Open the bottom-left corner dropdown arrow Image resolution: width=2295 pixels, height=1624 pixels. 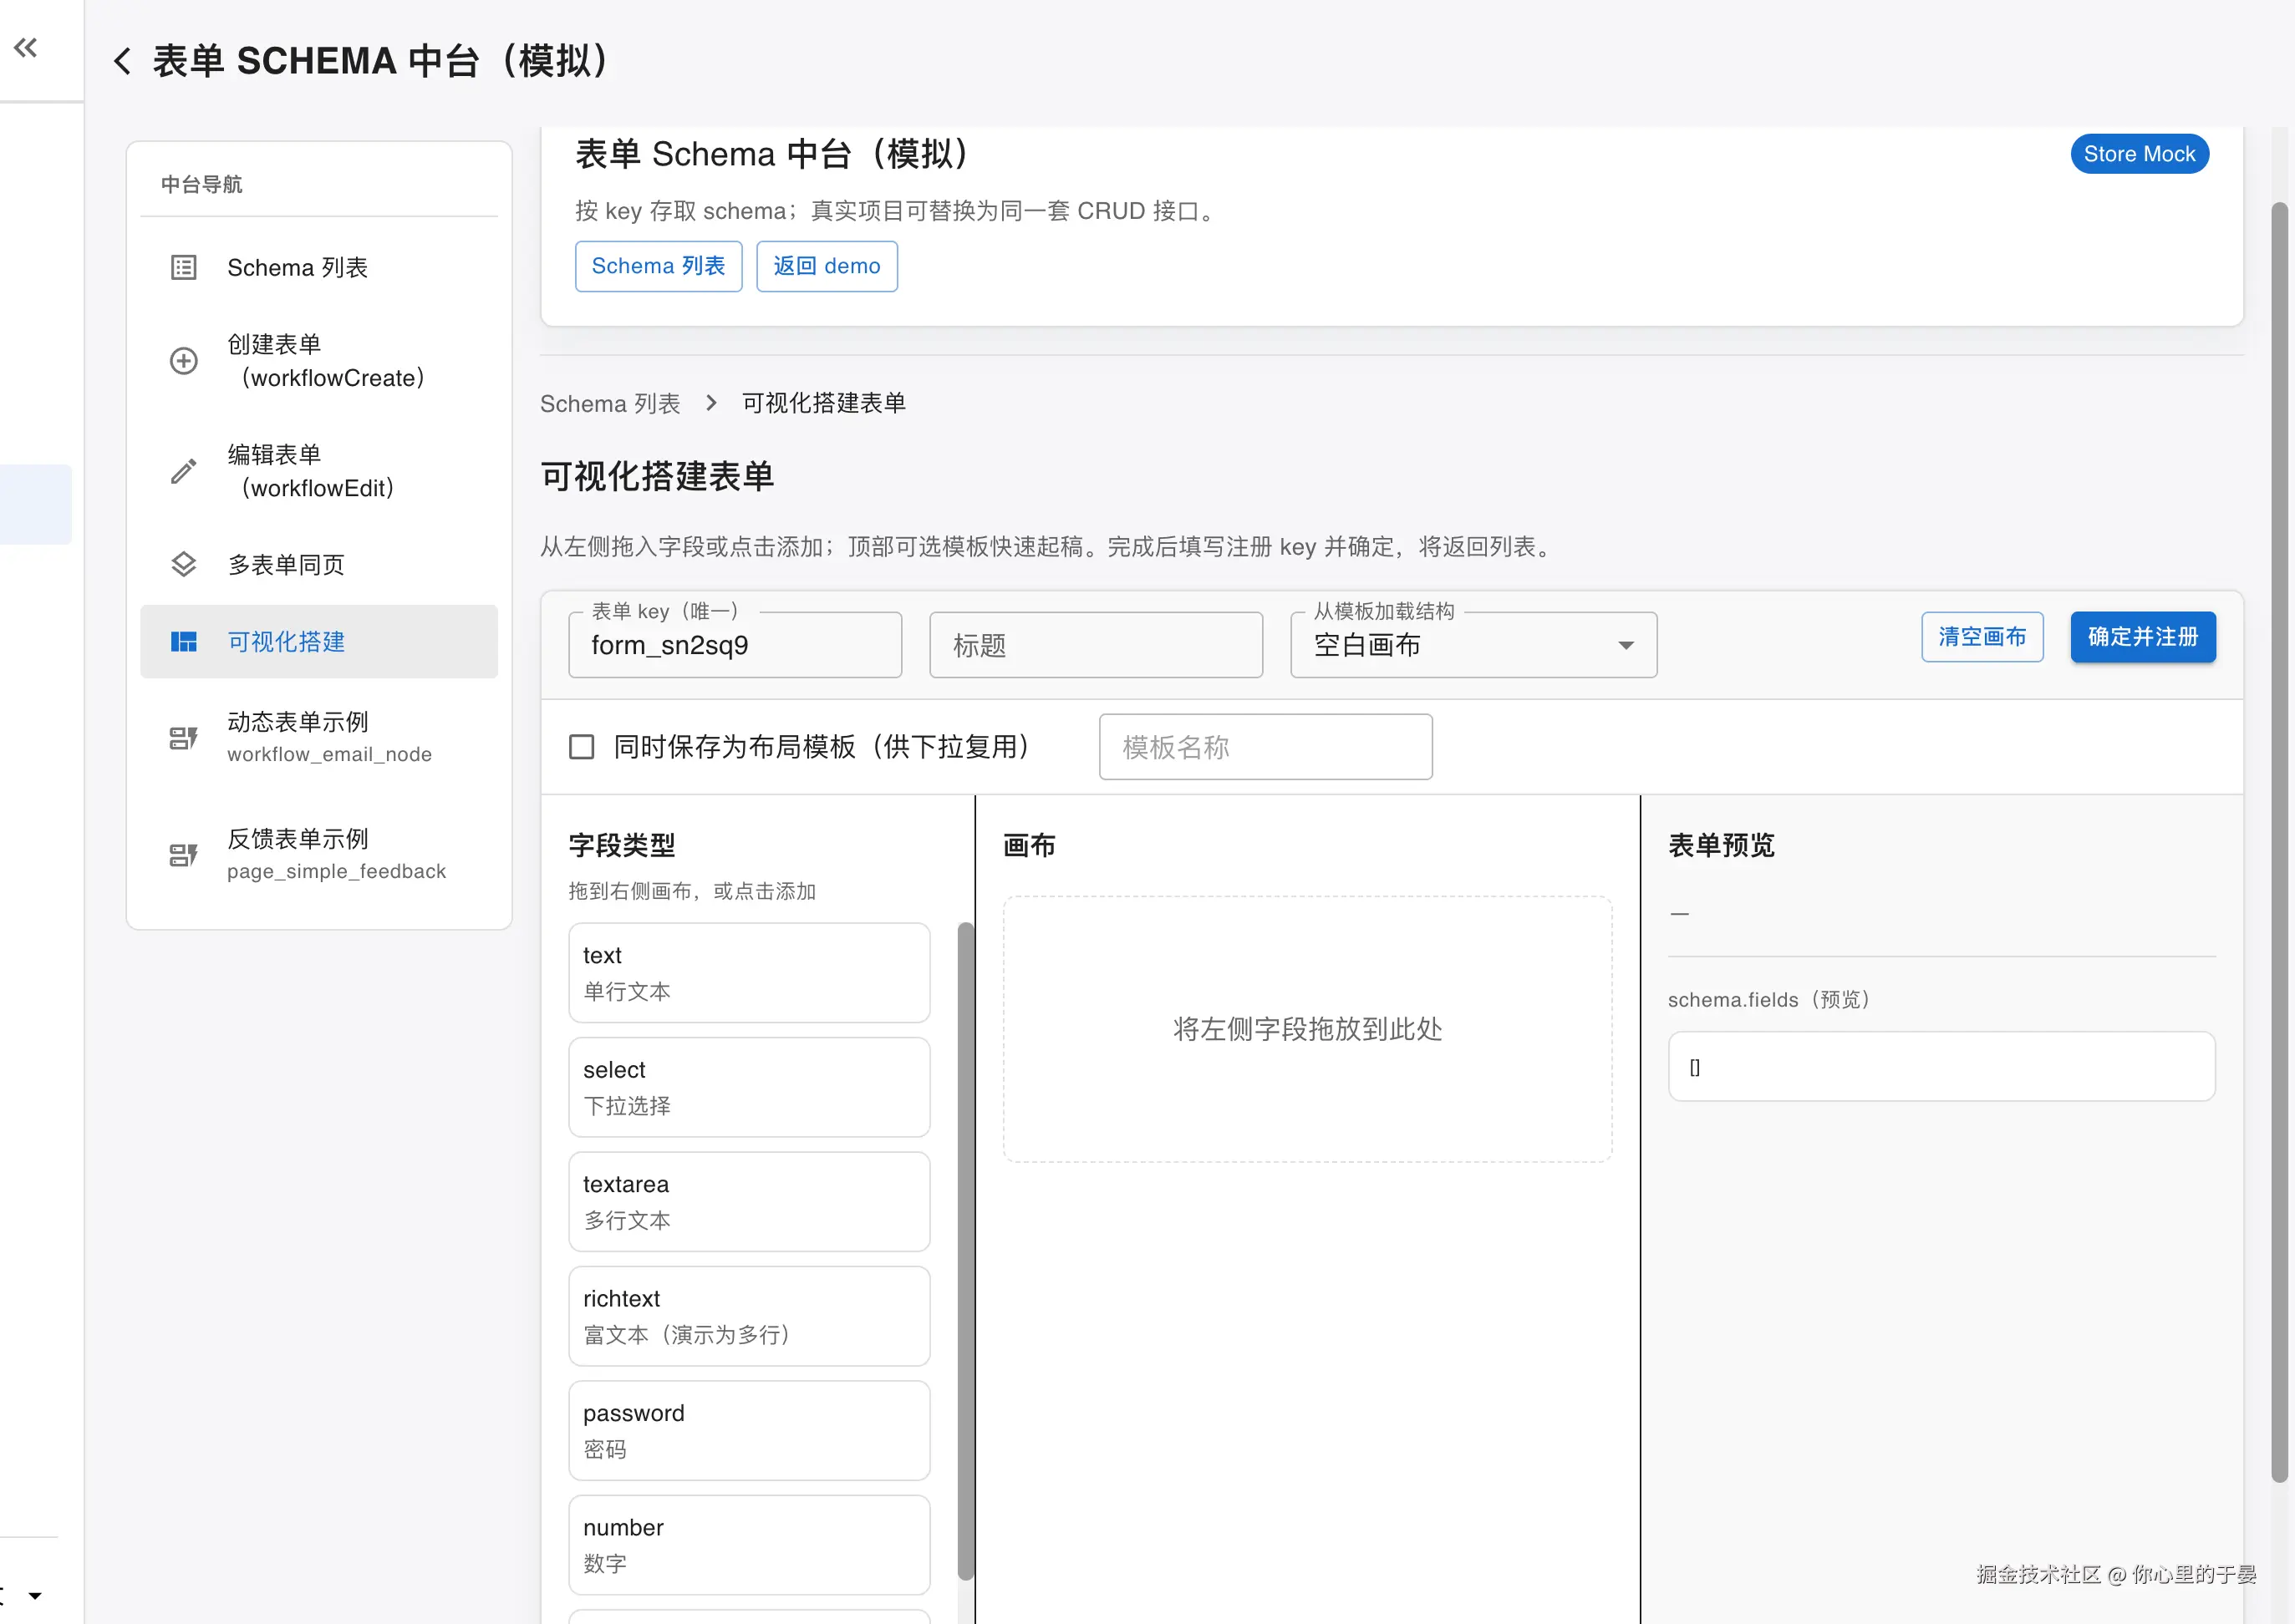[x=35, y=1595]
